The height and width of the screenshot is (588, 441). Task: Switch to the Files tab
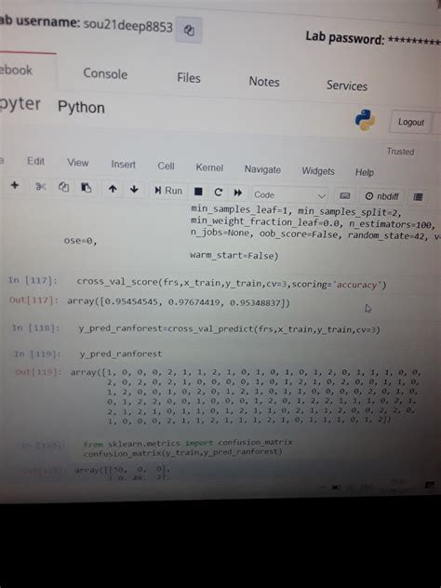tap(189, 77)
